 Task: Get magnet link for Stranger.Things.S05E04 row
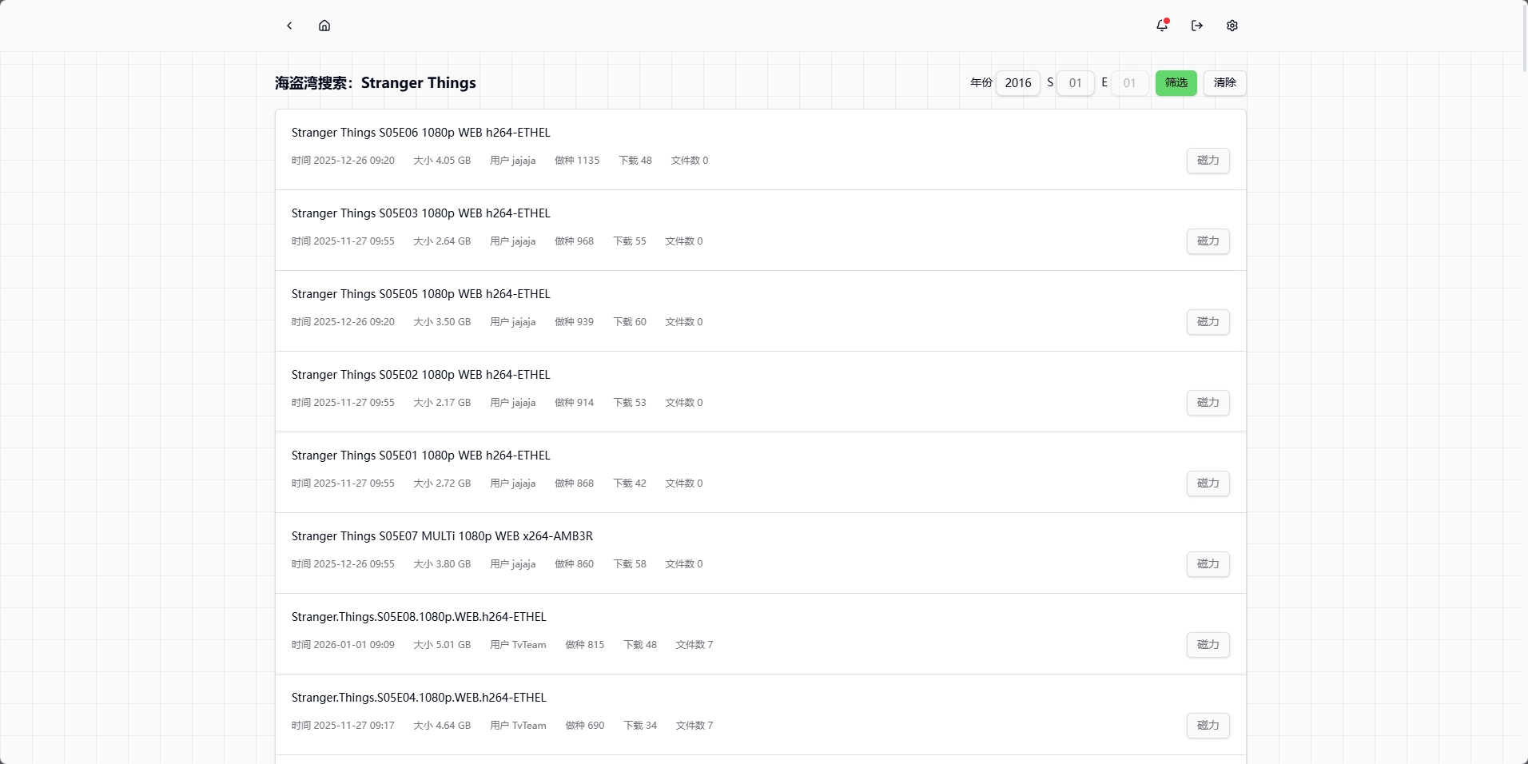(x=1208, y=726)
